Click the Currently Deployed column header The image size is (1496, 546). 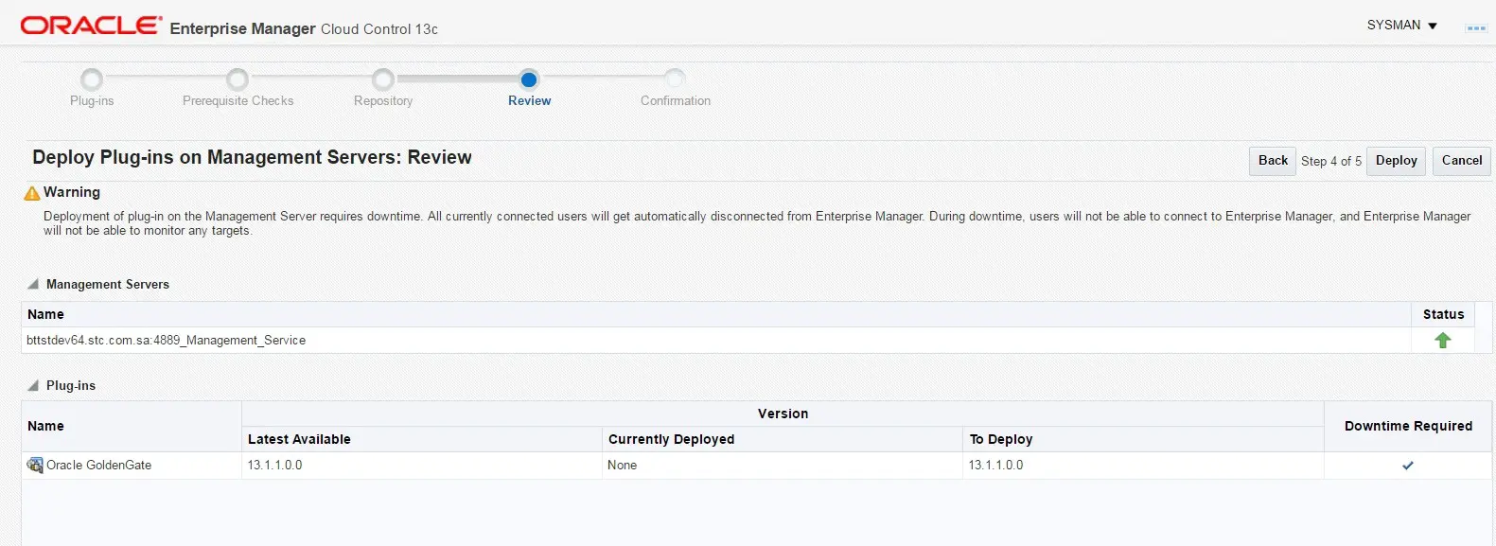coord(783,439)
